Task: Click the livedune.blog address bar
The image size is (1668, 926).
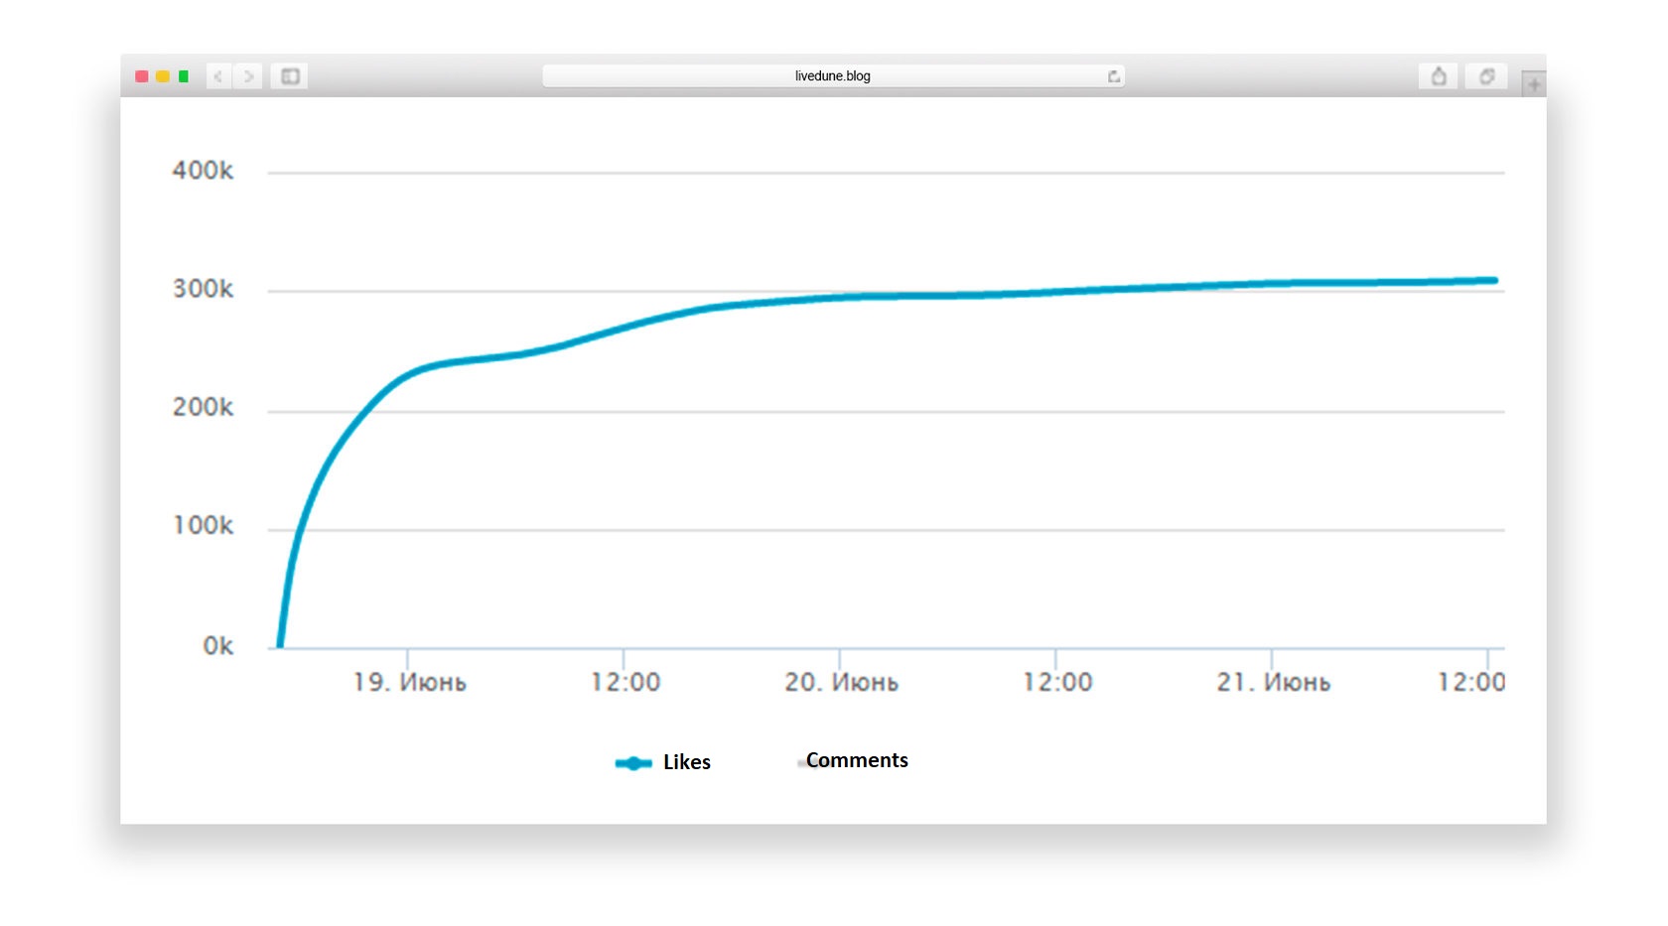Action: (x=832, y=76)
